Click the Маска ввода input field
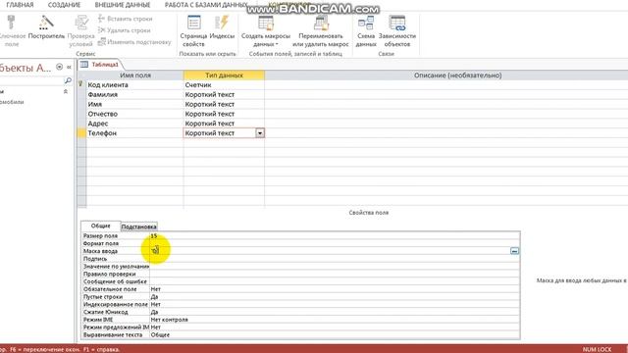Image resolution: width=628 pixels, height=353 pixels. pos(330,251)
